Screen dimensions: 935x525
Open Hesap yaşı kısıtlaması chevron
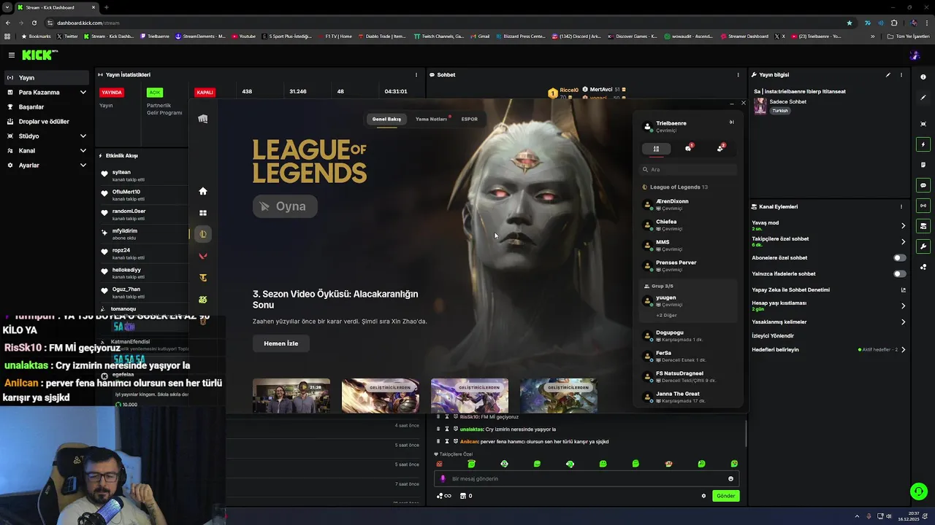(903, 306)
